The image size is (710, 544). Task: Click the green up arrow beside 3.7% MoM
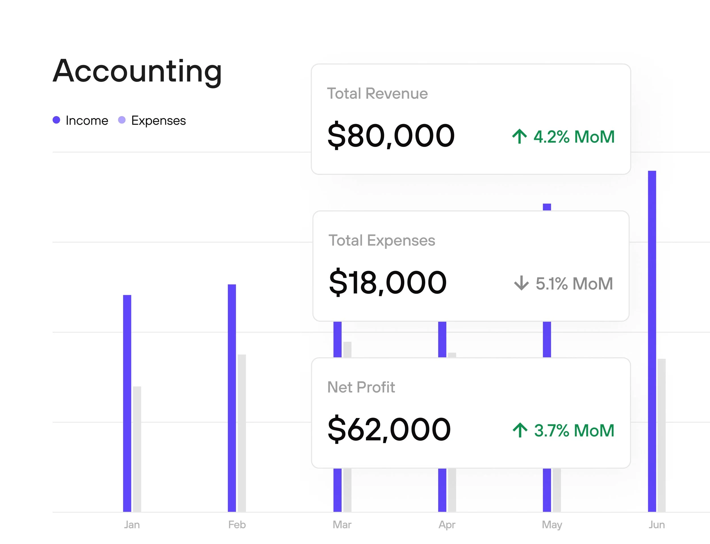point(520,430)
